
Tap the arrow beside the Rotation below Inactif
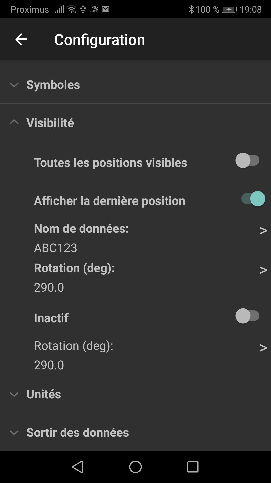(x=263, y=348)
